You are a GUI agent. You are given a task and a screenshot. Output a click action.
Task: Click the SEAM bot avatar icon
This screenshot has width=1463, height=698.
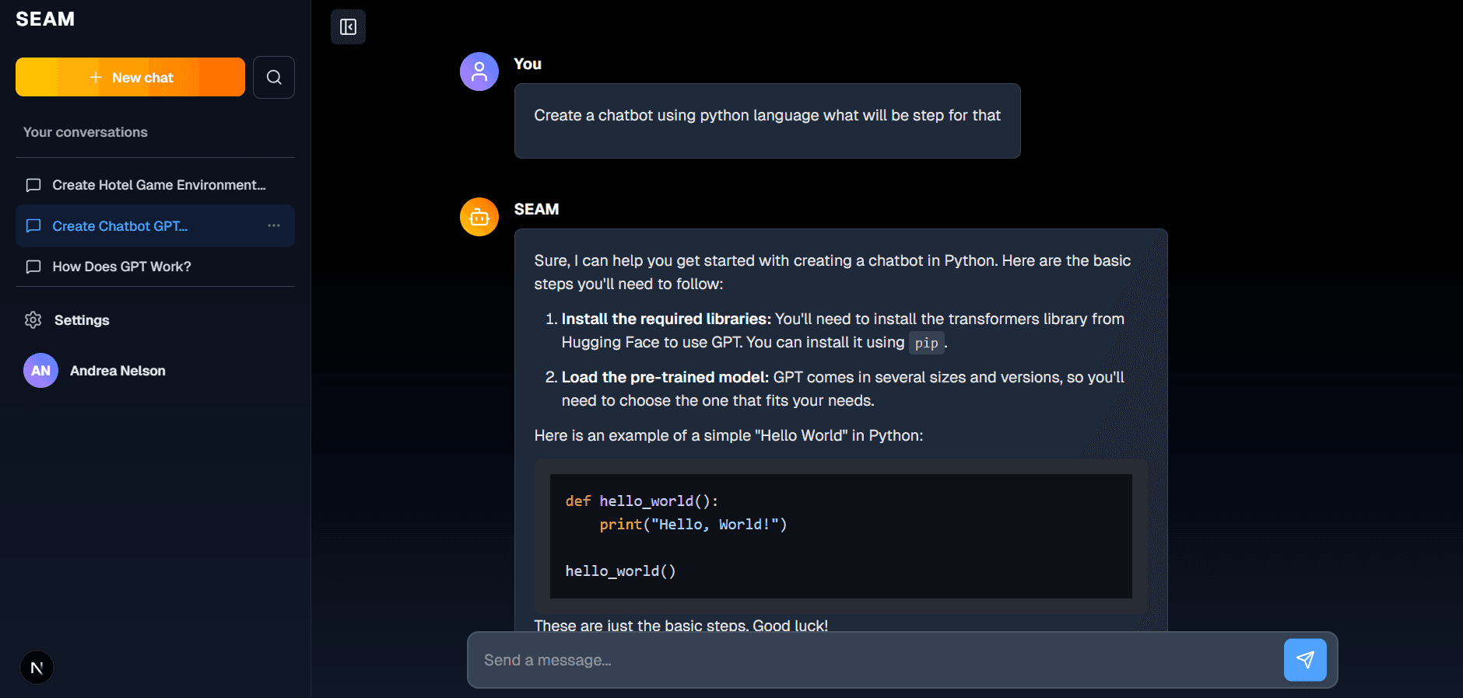click(479, 217)
